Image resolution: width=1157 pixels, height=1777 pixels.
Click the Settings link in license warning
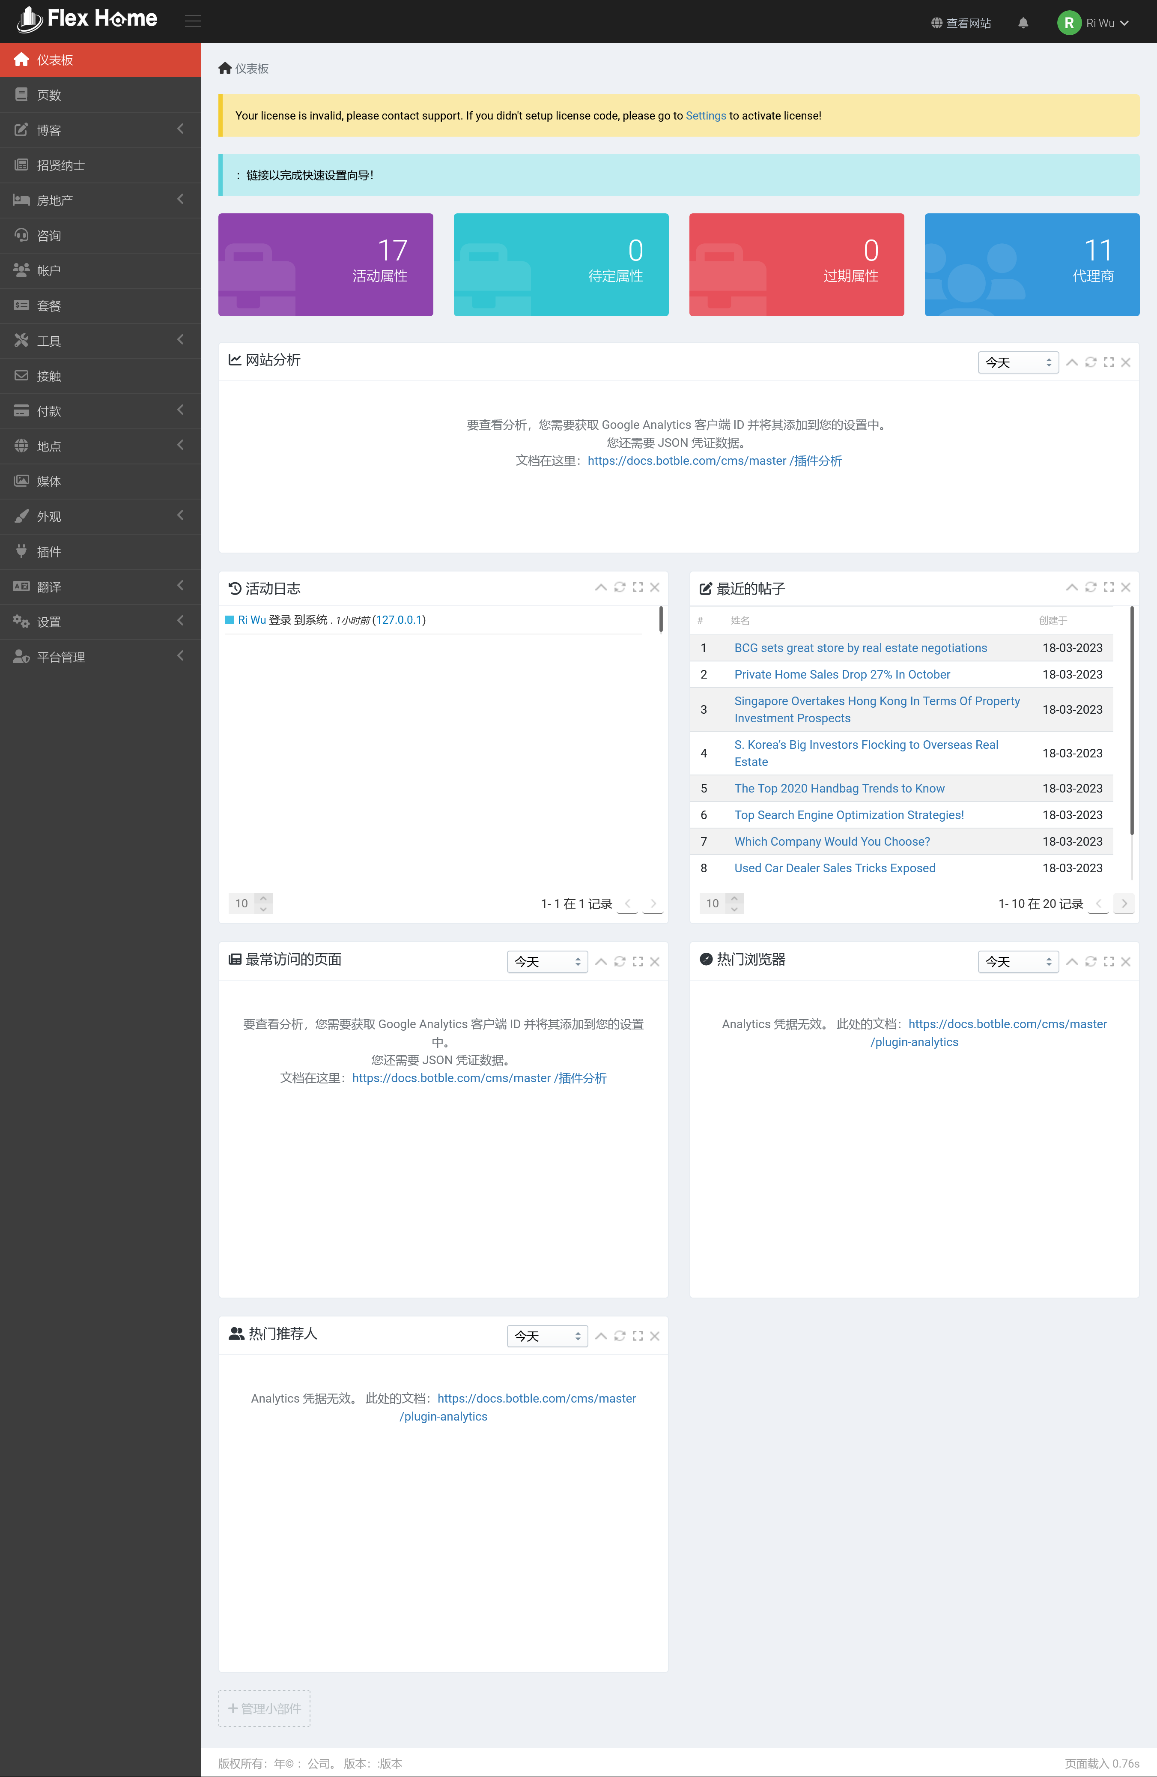pos(705,116)
